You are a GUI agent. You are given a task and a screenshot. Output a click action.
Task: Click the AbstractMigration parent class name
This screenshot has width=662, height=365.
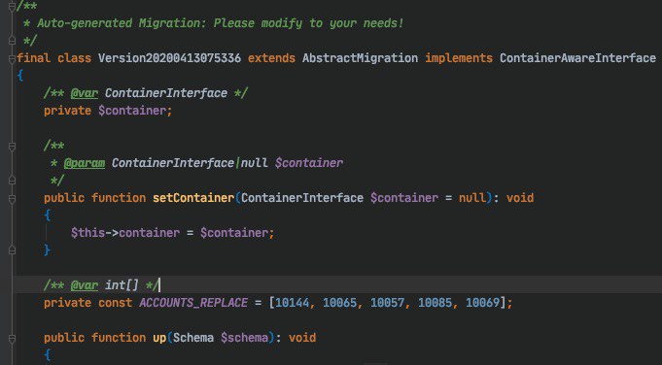(x=360, y=58)
